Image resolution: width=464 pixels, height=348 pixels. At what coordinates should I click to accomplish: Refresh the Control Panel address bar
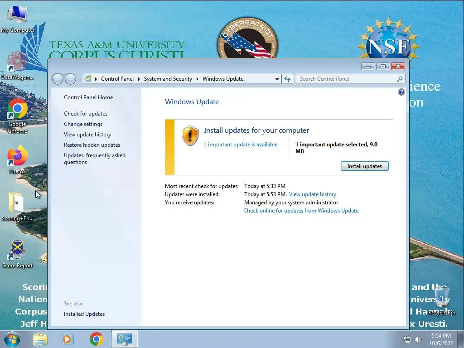287,79
